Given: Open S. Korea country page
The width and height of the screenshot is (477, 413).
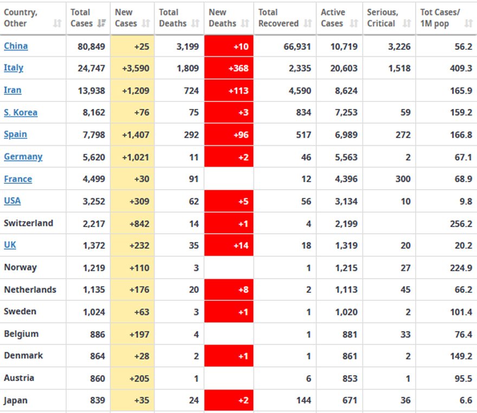Looking at the screenshot, I should tap(21, 113).
